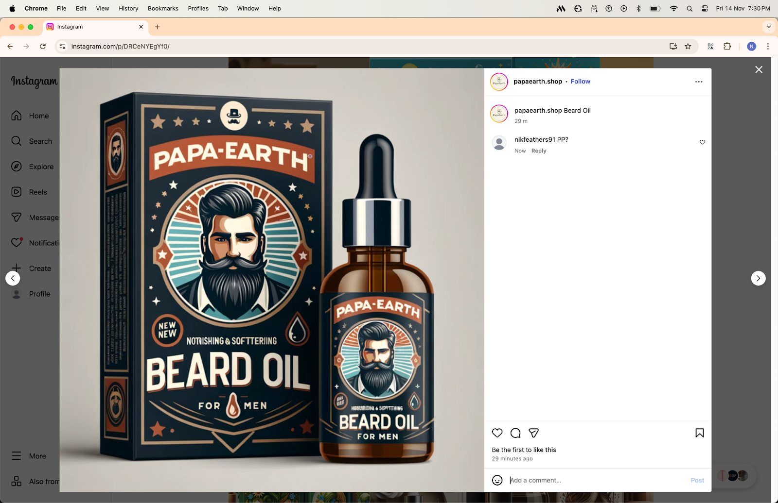
Task: Open emoji picker in comment box
Action: [x=497, y=480]
